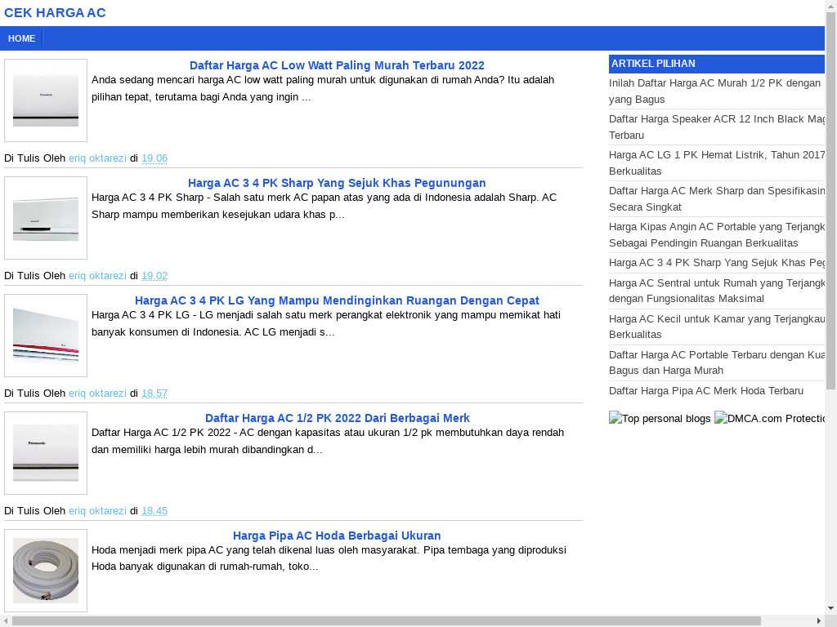
Task: Open post Harga AC 3 4 PK Sharp title
Action: click(x=337, y=183)
